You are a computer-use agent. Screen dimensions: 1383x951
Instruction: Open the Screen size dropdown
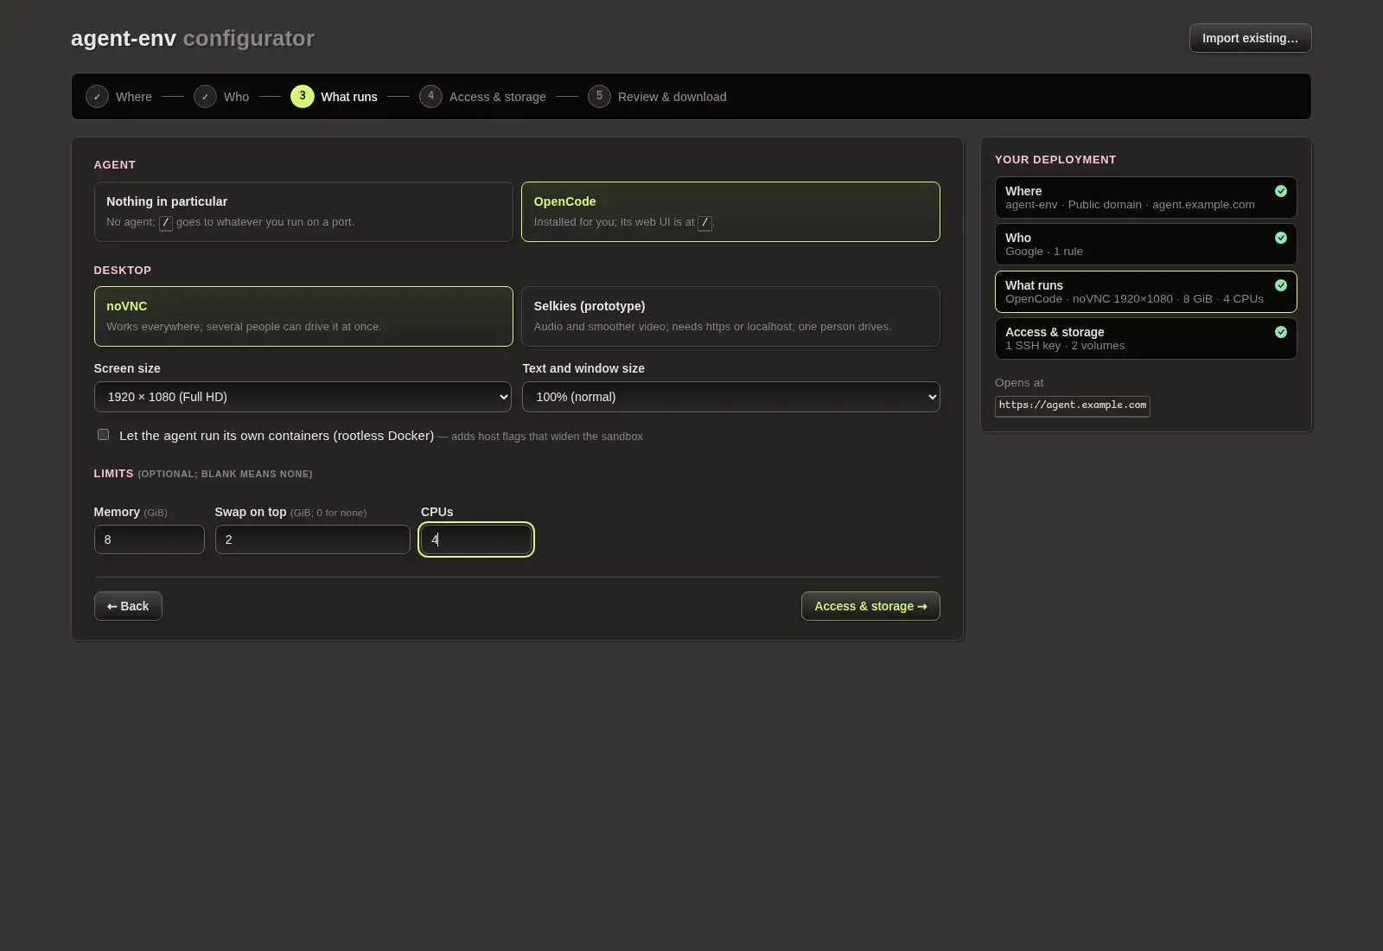coord(303,397)
